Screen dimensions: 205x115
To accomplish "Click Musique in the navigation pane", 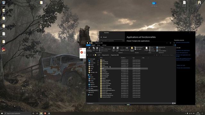I will tap(92, 83).
